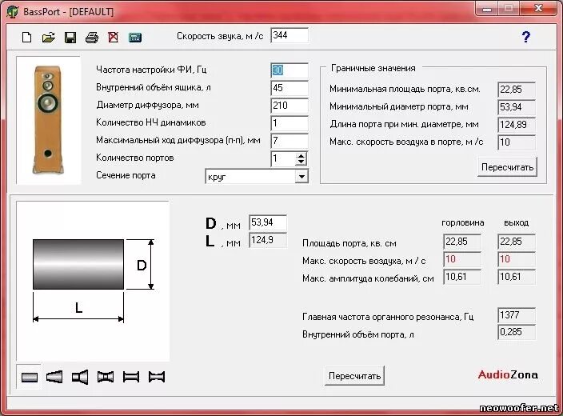Click throat oscillation amplitude value 10,61

[462, 277]
